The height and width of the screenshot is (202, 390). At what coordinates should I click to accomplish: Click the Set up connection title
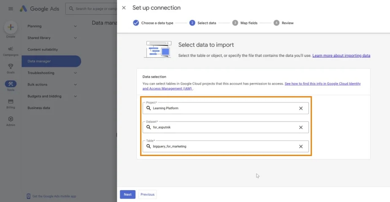[x=157, y=8]
